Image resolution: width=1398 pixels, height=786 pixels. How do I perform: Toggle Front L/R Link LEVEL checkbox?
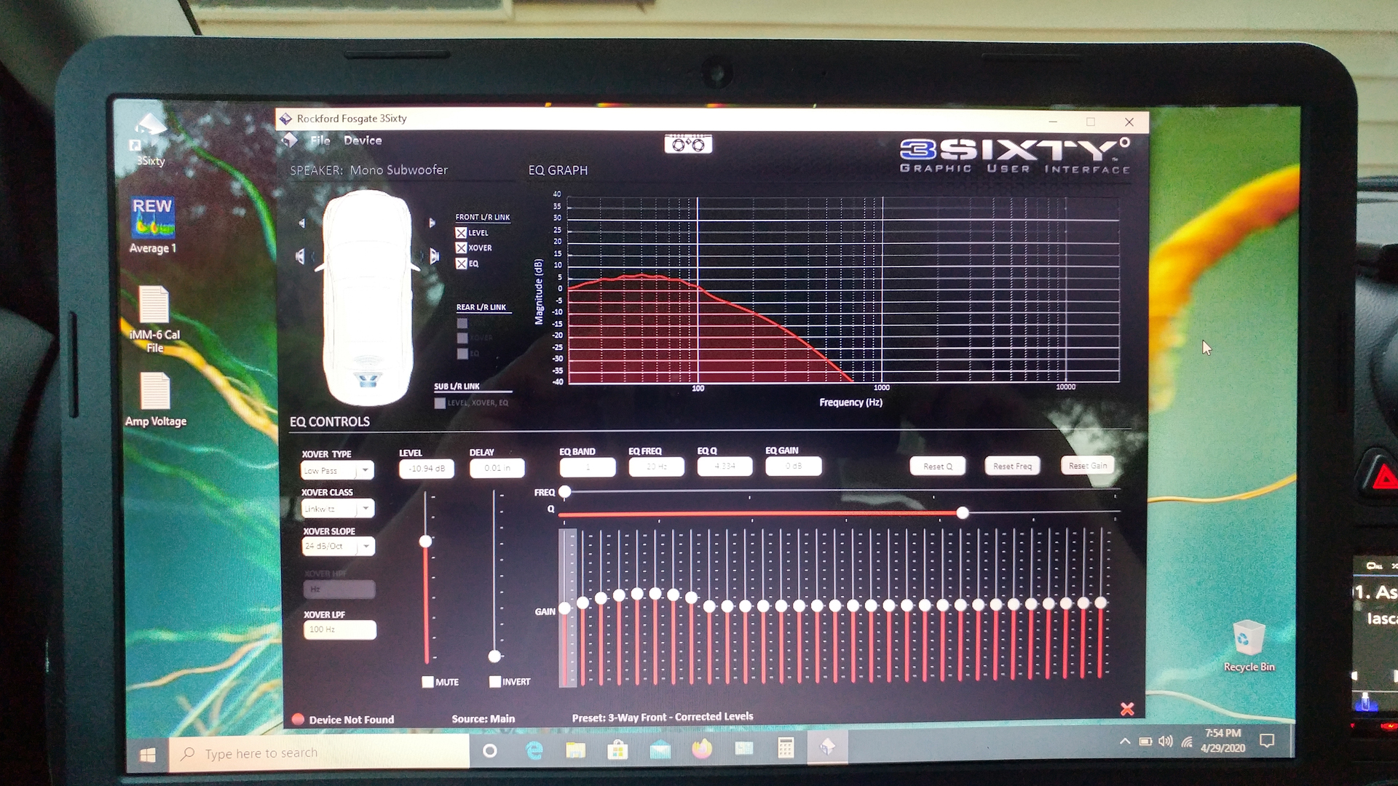(461, 233)
